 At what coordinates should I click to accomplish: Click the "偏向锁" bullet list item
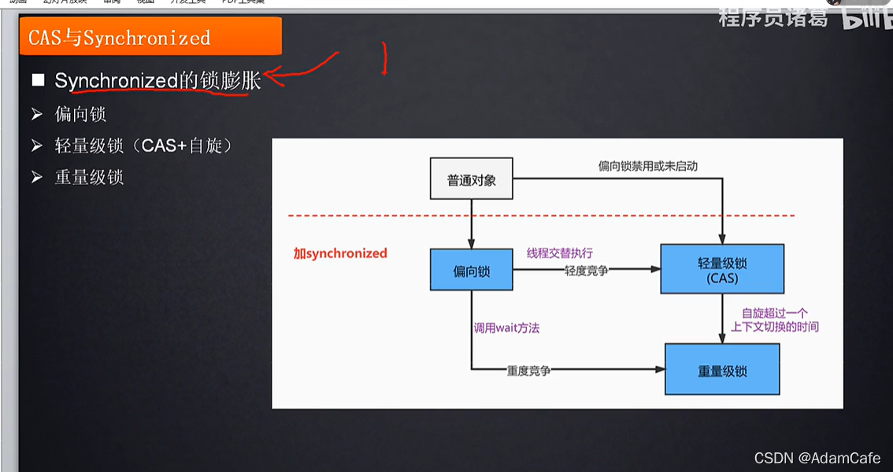pyautogui.click(x=80, y=114)
